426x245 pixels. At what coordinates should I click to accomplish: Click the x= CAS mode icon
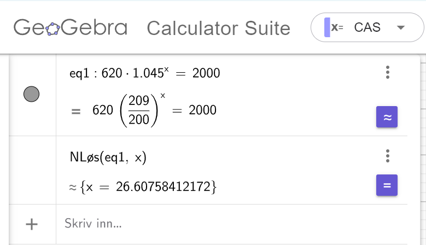(x=334, y=27)
